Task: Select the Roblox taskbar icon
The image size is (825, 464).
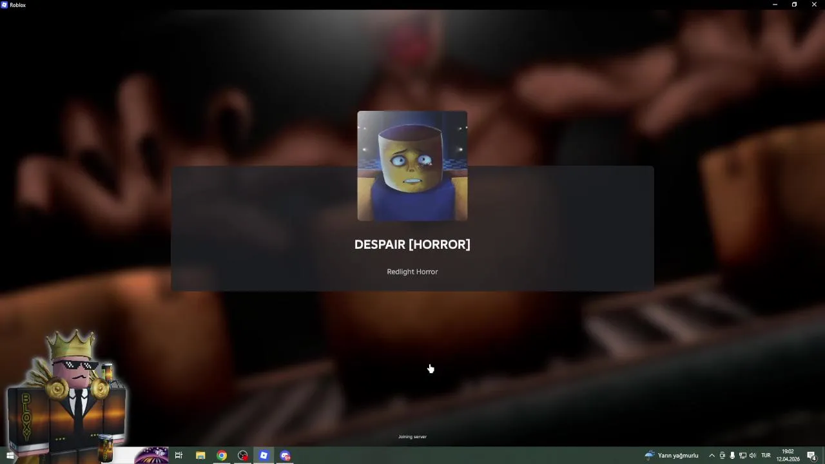Action: point(264,456)
